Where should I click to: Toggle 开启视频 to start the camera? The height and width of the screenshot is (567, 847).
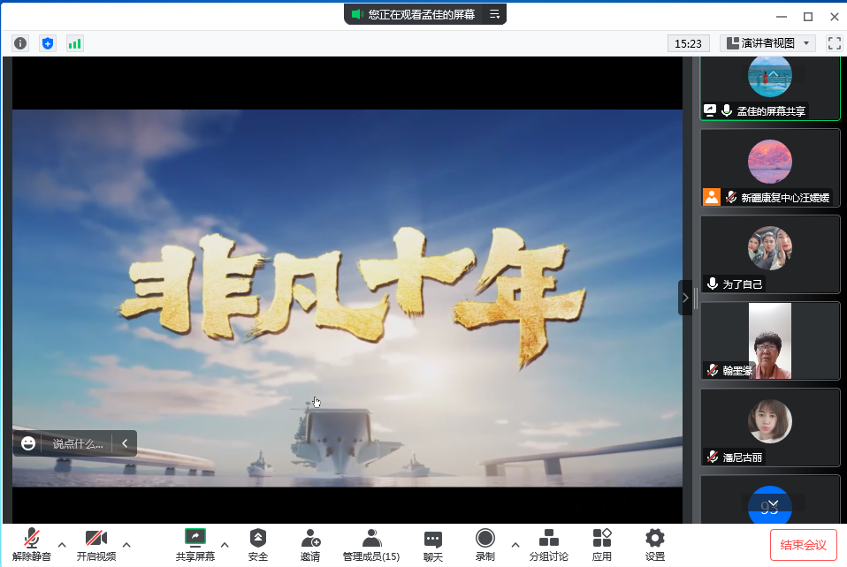tap(95, 544)
